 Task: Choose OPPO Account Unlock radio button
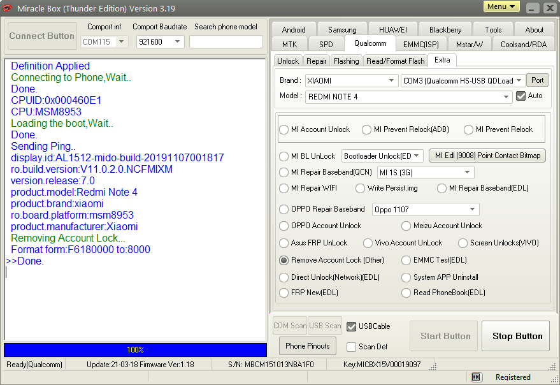[x=284, y=226]
